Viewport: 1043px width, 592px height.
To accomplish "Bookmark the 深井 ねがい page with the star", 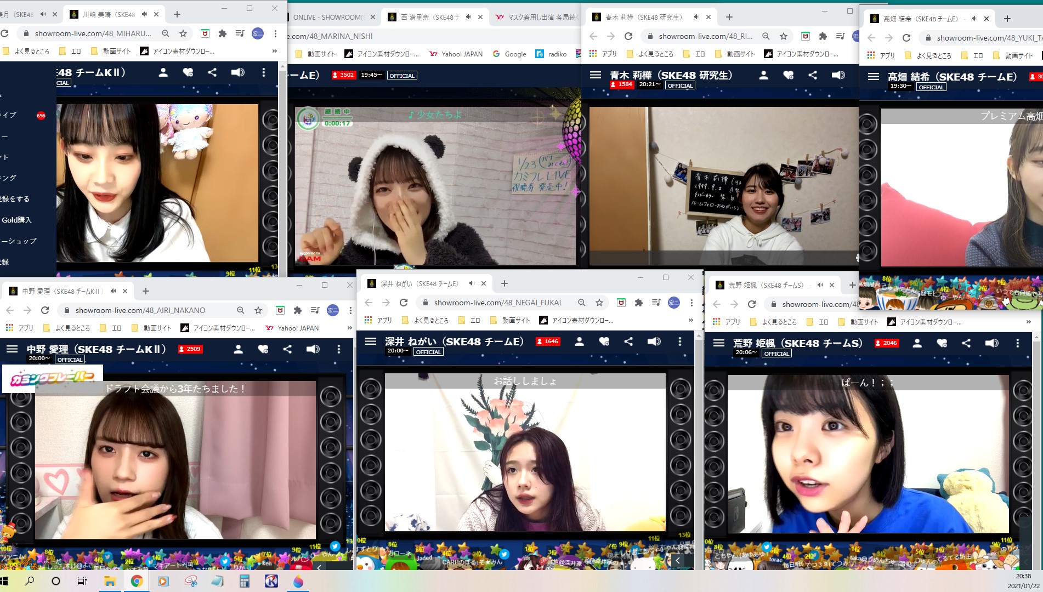I will point(599,303).
